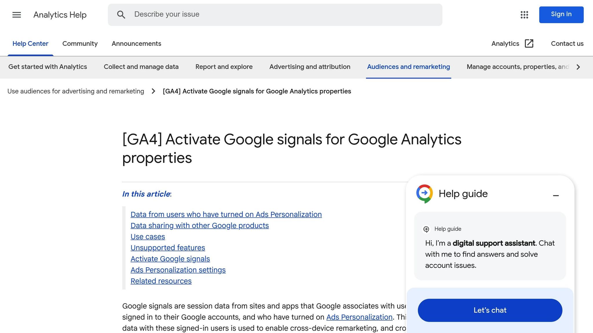
Task: Click the help guide avatar beside the chat message
Action: (426, 229)
